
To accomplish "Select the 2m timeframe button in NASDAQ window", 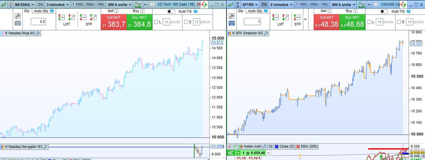I will (40, 4).
